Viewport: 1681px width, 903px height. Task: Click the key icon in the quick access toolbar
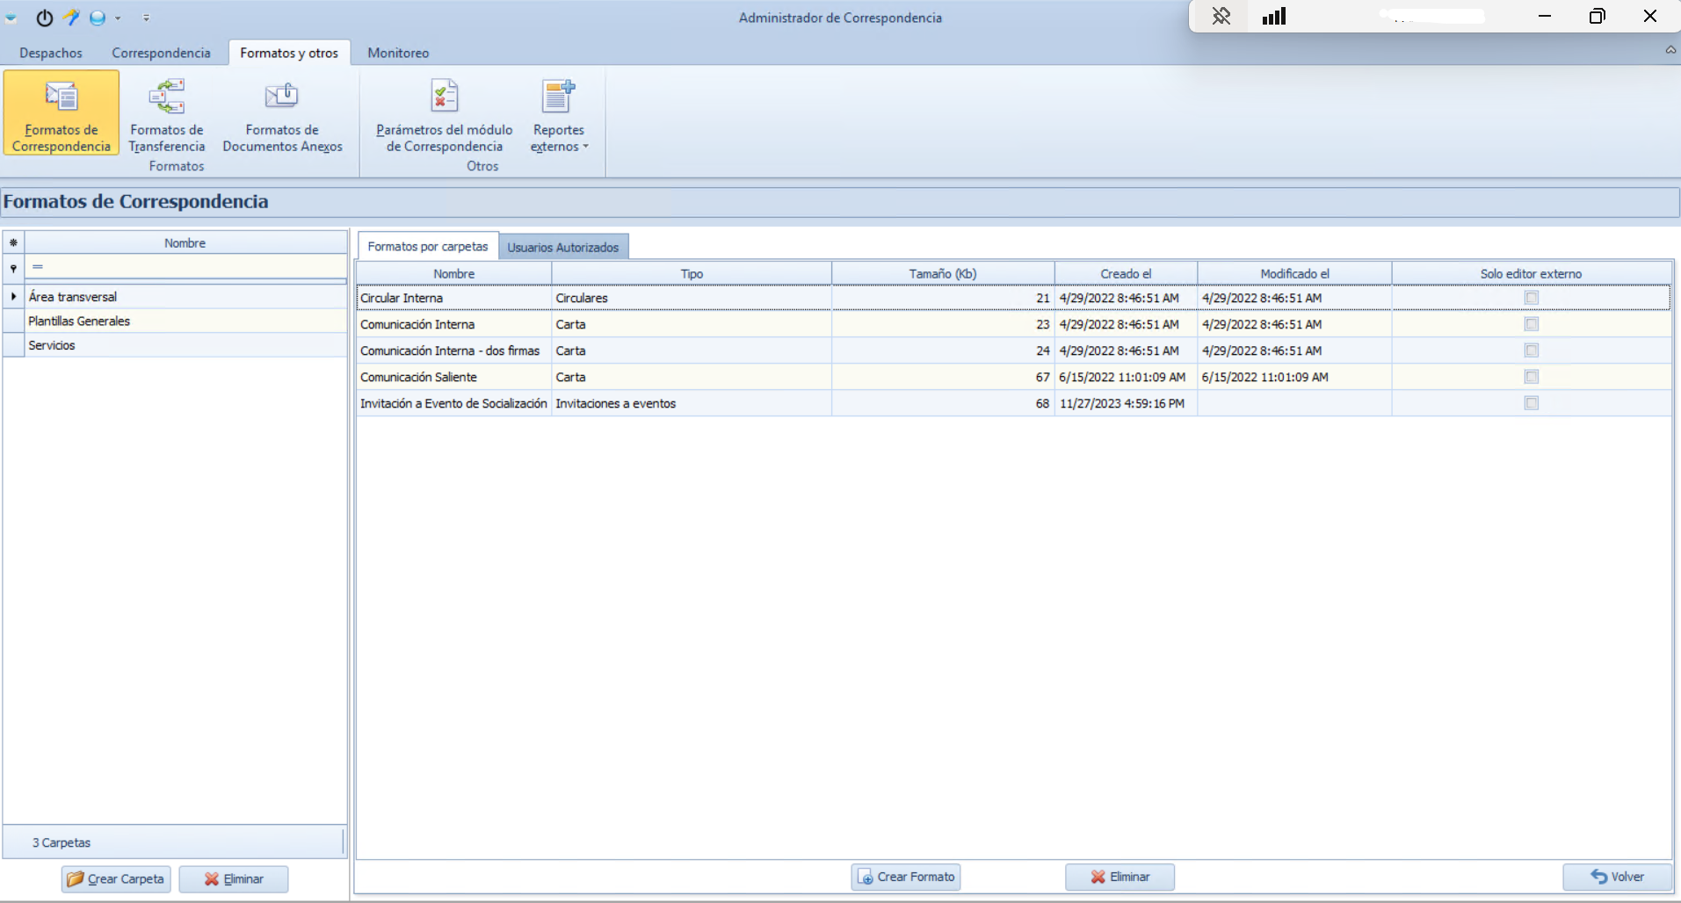(71, 17)
